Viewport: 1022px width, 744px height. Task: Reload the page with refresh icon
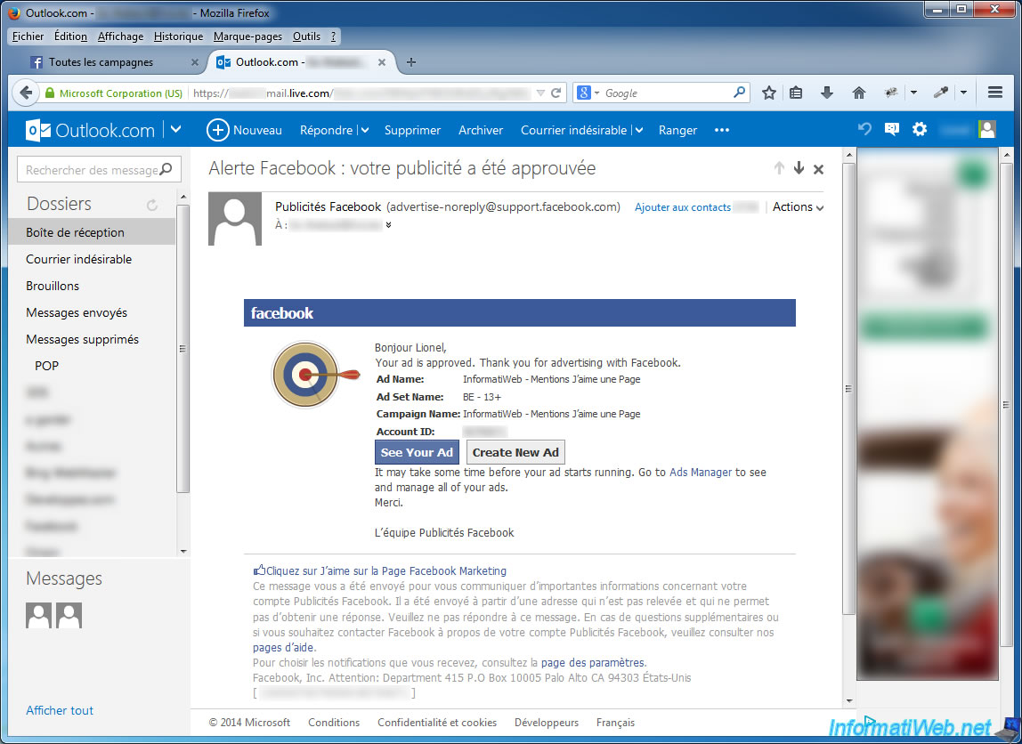coord(556,93)
